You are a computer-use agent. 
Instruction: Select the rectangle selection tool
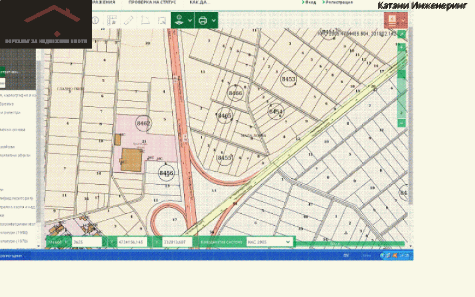coord(162,21)
